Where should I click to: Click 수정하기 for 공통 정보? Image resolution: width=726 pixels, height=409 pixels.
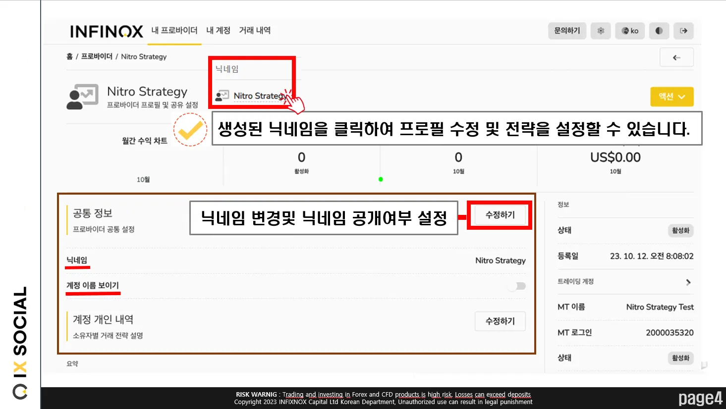(x=500, y=215)
